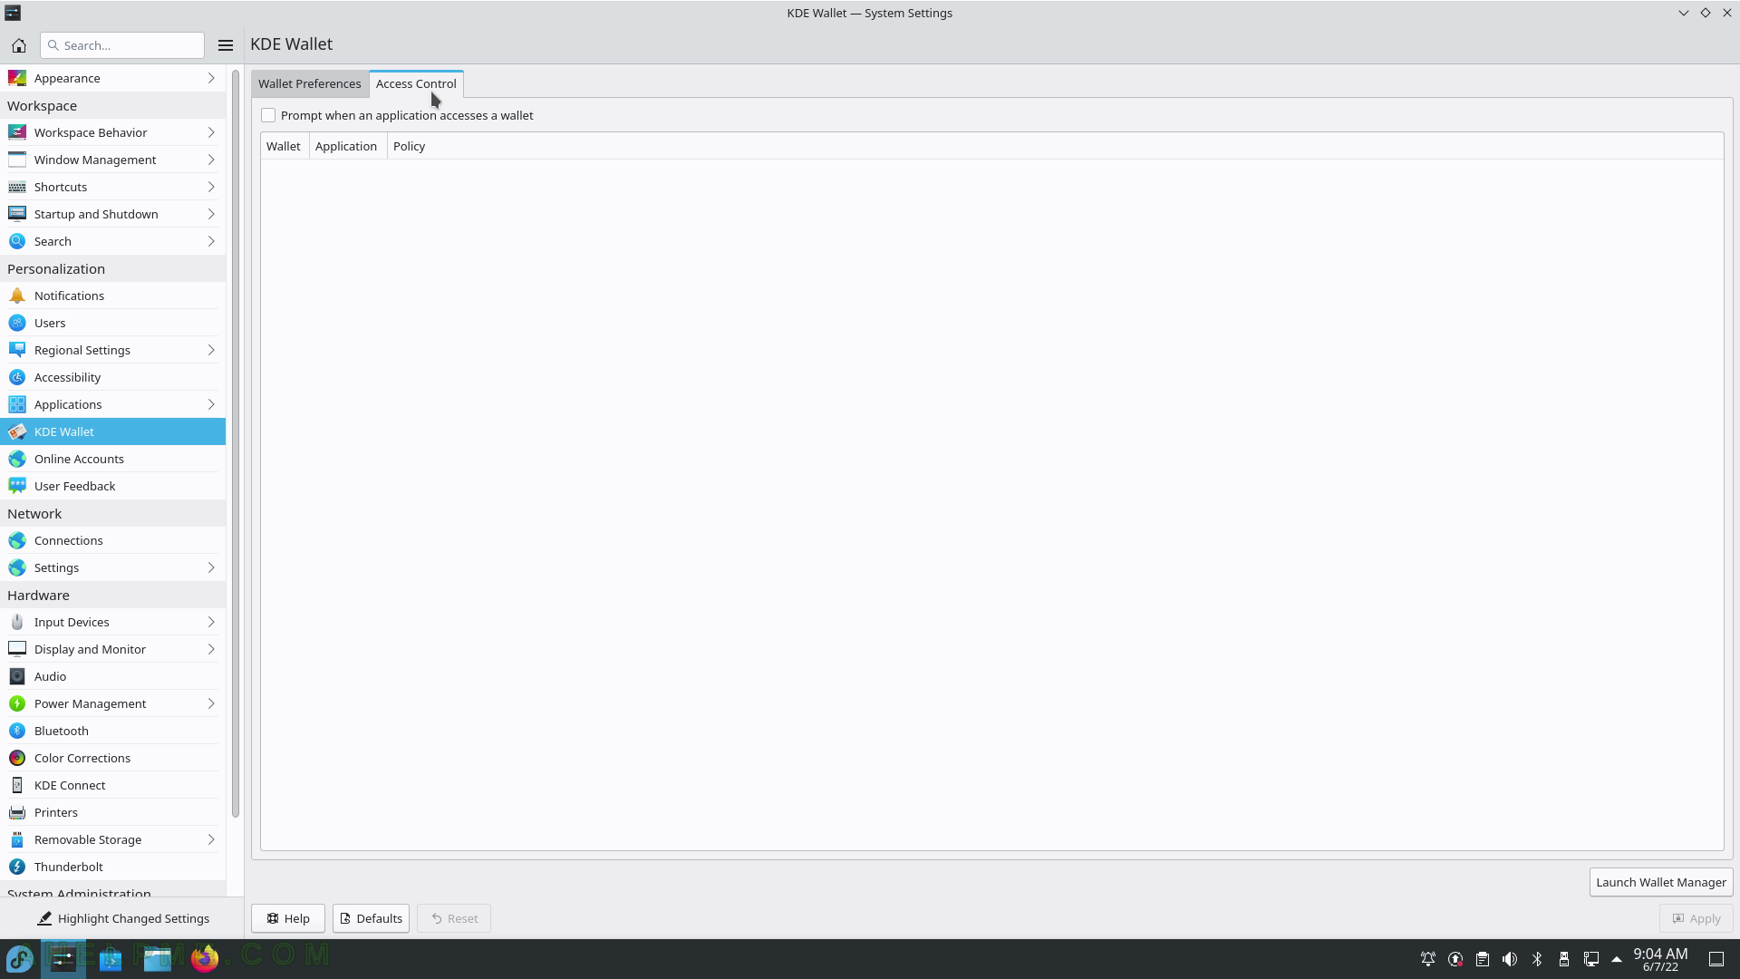Select the KDE Connect phone icon
Screen dimensions: 1740x979
click(17, 785)
